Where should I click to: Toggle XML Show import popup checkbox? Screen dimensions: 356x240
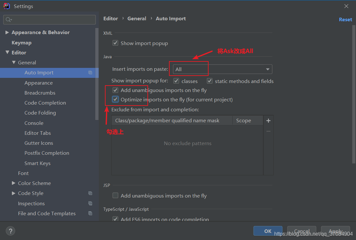pyautogui.click(x=115, y=43)
